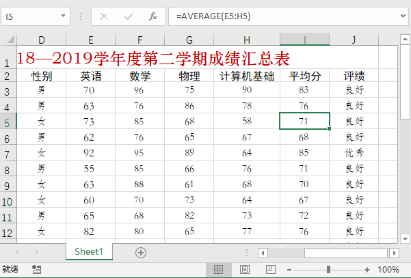Click the zoom slider handle
The height and width of the screenshot is (278, 411).
click(328, 269)
